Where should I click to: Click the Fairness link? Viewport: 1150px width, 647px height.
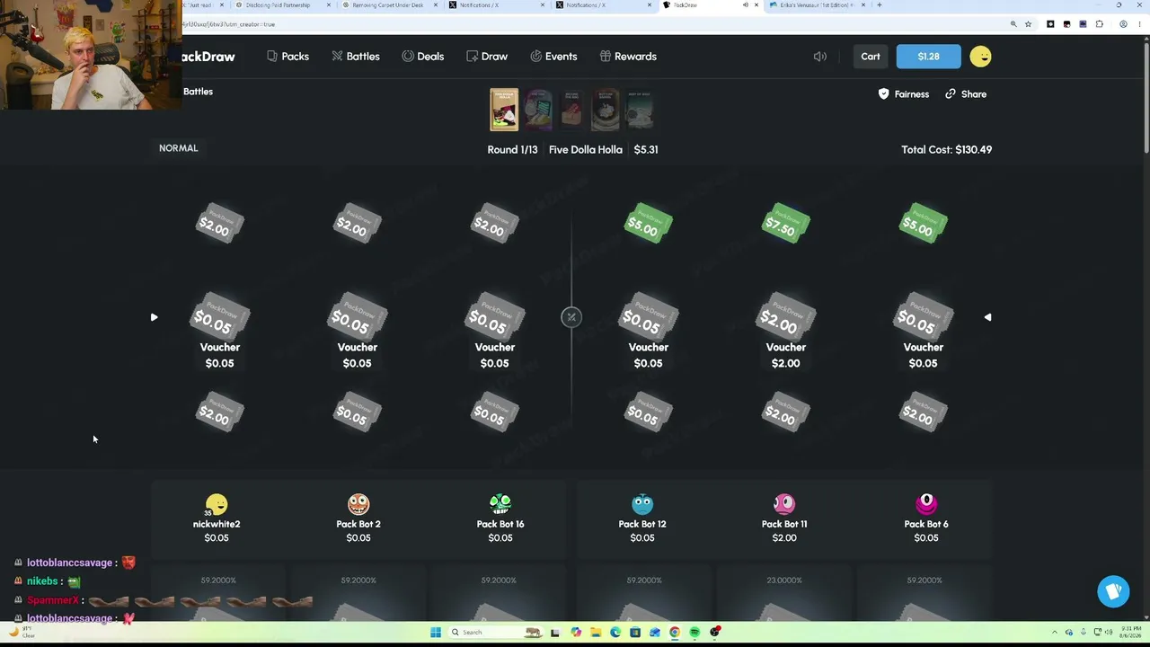pos(904,93)
